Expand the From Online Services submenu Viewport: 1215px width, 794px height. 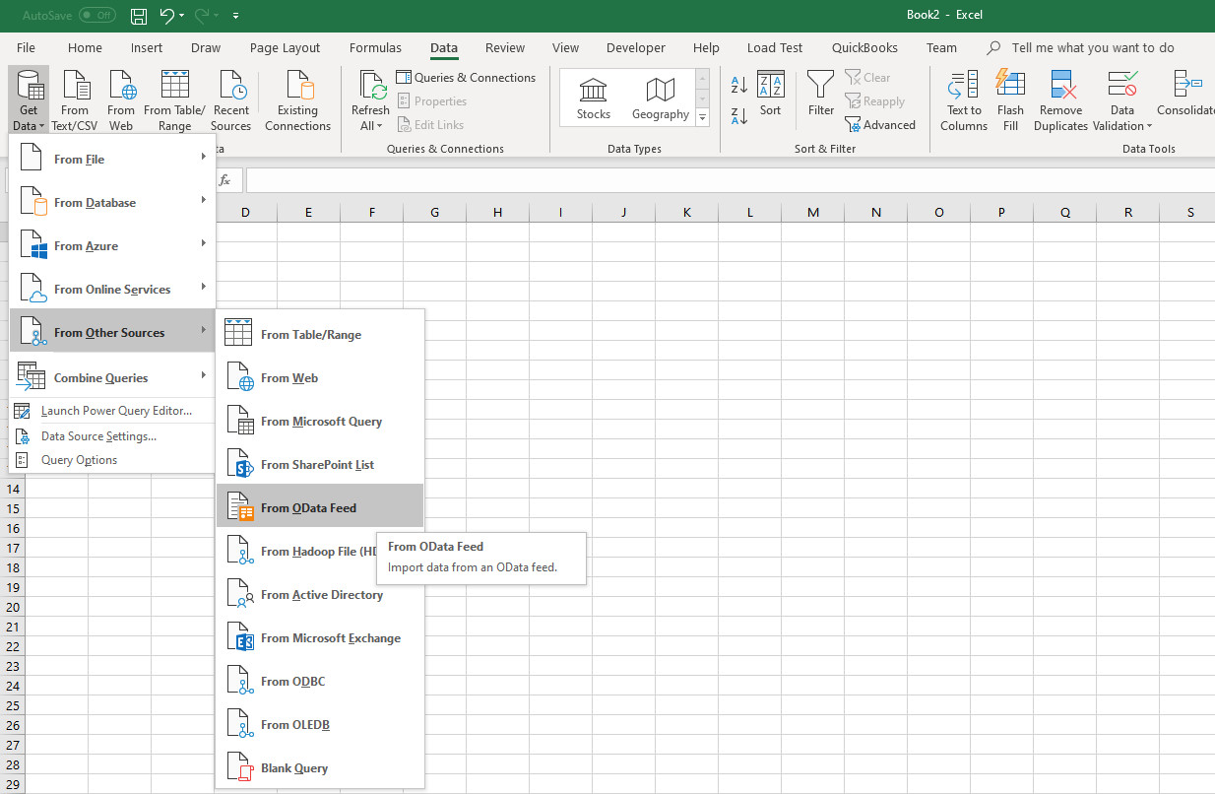pos(112,289)
